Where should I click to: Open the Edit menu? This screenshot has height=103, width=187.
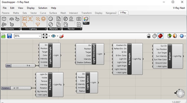tap(12, 8)
